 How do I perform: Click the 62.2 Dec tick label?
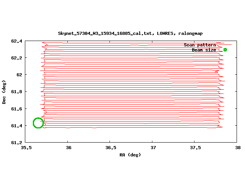[x=17, y=58]
